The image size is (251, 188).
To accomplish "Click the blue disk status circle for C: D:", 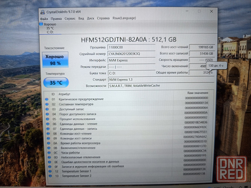I will 42,24.
